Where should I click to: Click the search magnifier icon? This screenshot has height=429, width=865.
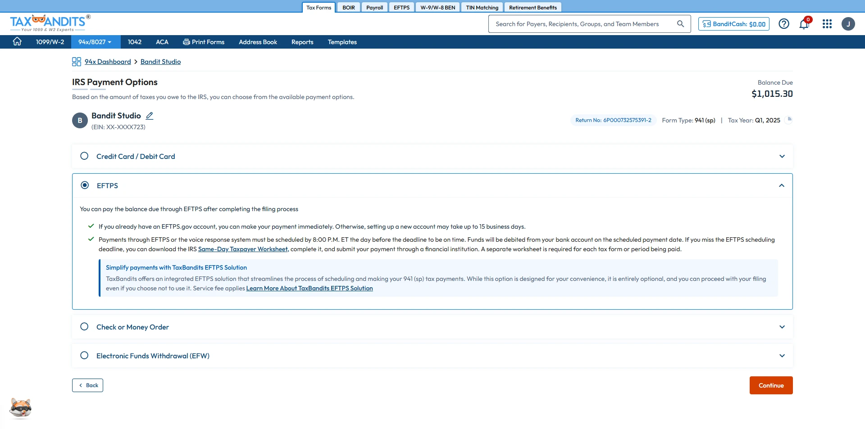[680, 24]
